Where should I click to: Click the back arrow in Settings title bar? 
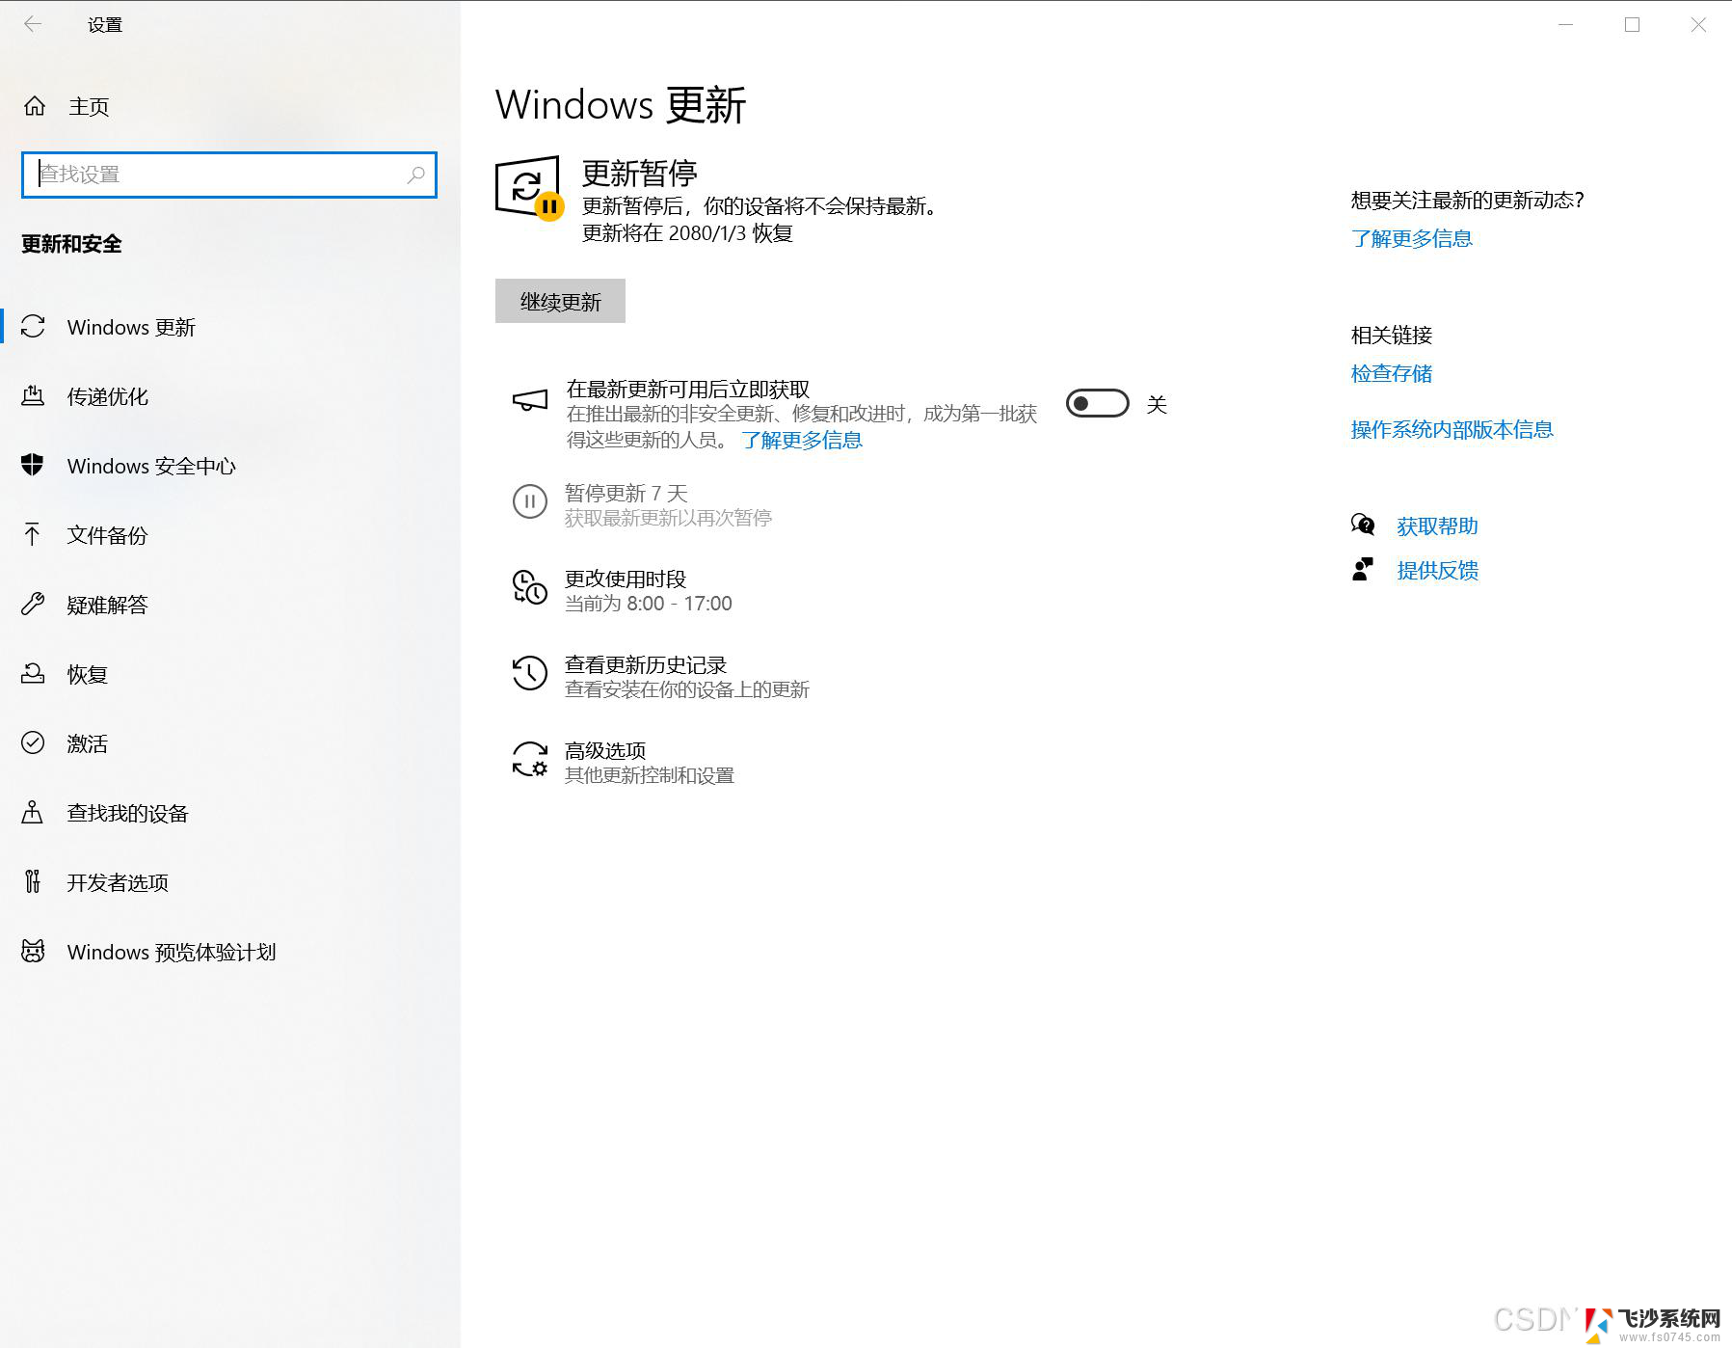point(33,25)
